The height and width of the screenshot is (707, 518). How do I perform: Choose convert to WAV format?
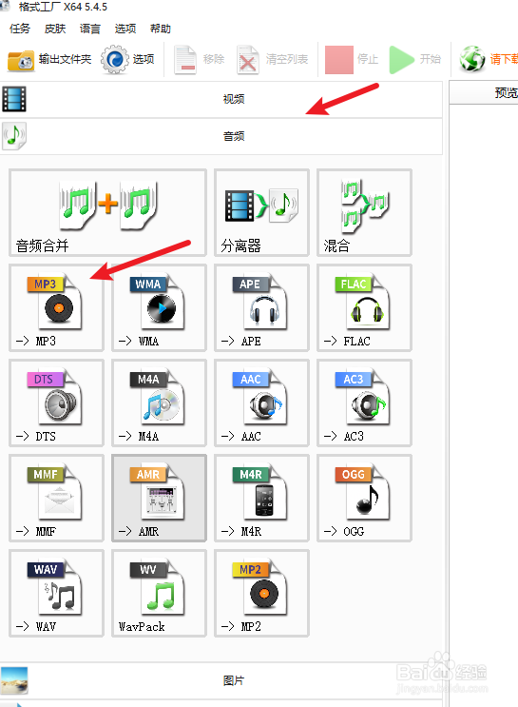(56, 594)
